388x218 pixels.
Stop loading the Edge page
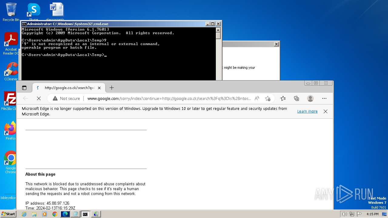[x=38, y=98]
